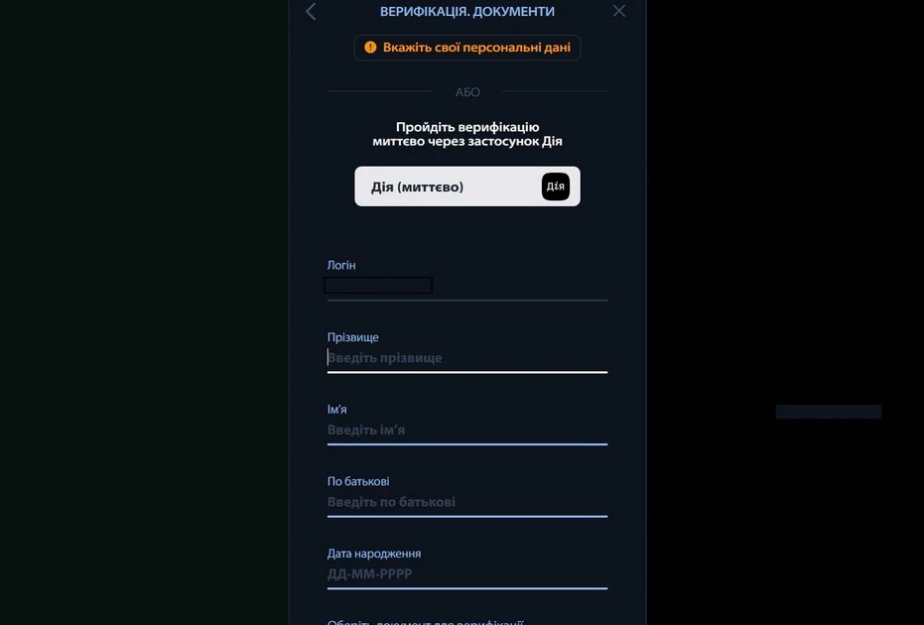
Task: Click the "Дата народження" field label
Action: pos(374,554)
